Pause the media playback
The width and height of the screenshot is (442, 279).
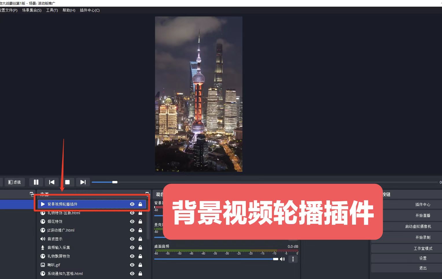tap(36, 182)
